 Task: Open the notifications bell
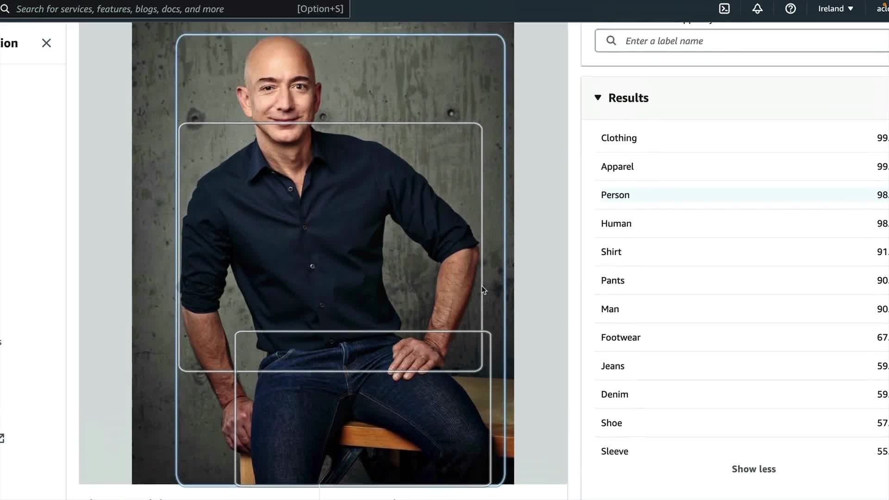click(x=757, y=9)
